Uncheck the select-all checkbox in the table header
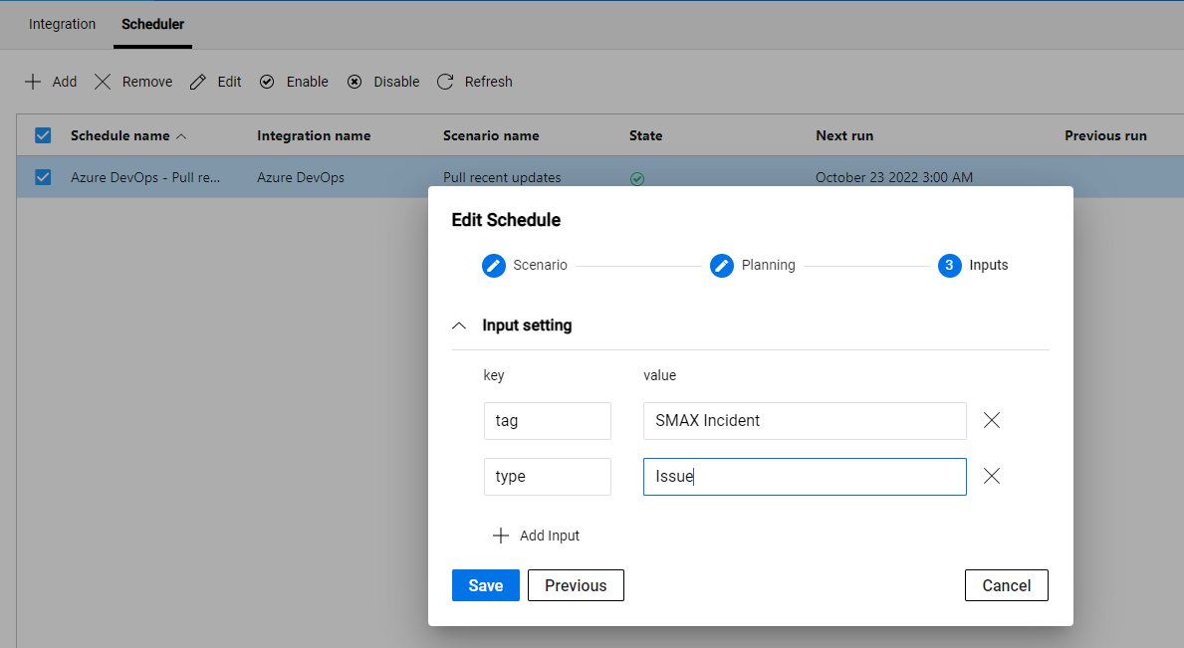Viewport: 1184px width, 648px height. tap(41, 135)
